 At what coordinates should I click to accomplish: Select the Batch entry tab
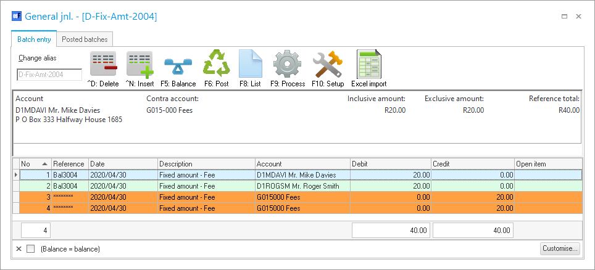coord(34,39)
